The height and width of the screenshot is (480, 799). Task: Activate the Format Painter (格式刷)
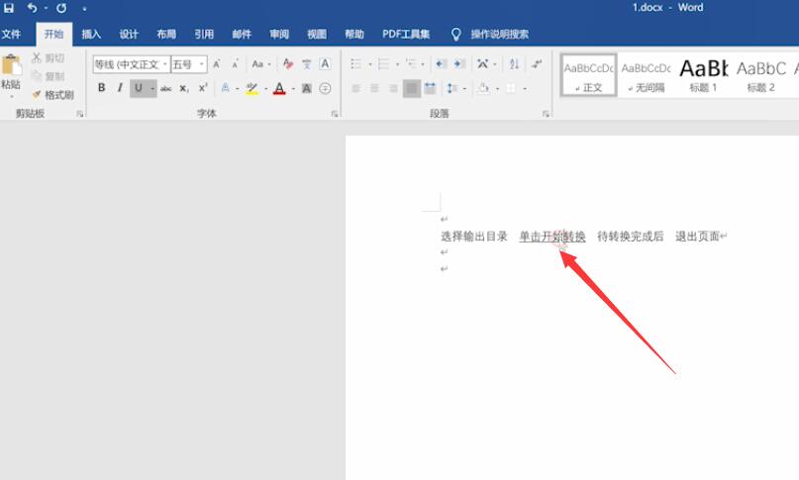pyautogui.click(x=53, y=95)
